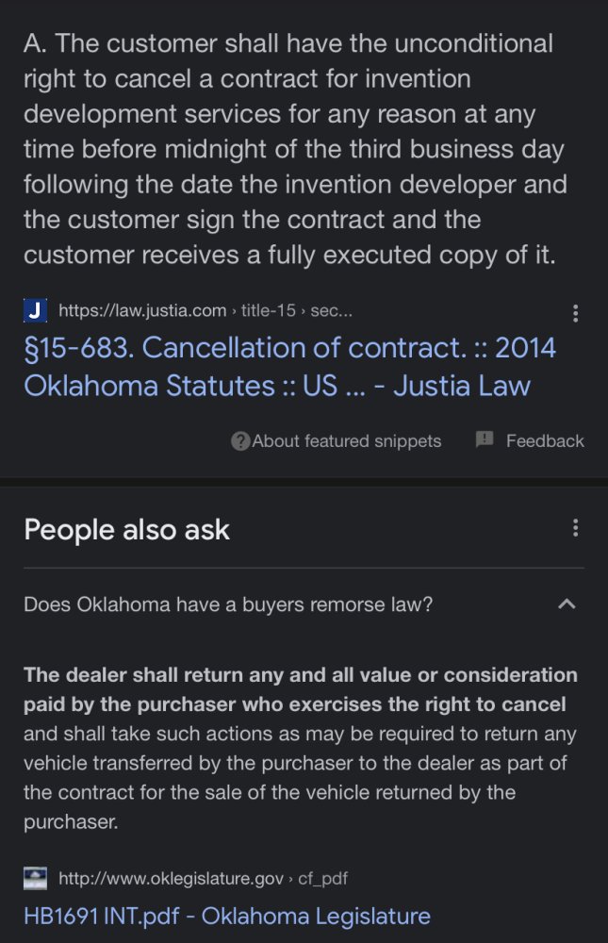The width and height of the screenshot is (608, 943).
Task: Open 'About featured snippets' text link
Action: point(346,441)
